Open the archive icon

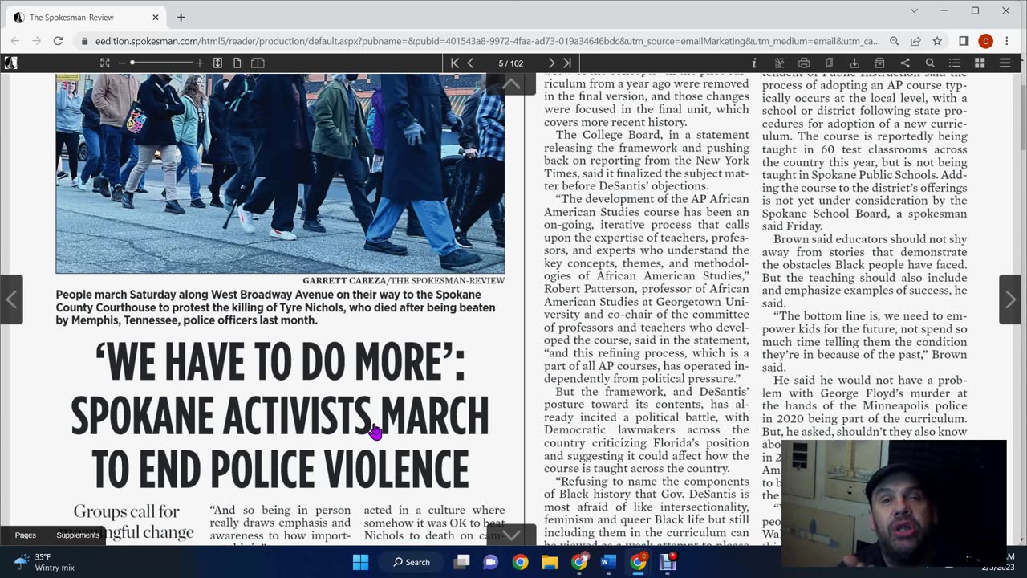point(880,63)
